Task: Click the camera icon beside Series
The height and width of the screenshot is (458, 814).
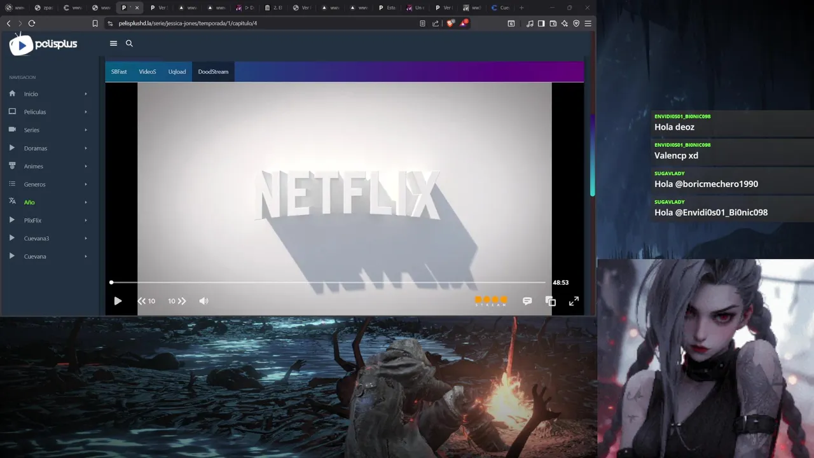Action: coord(12,129)
